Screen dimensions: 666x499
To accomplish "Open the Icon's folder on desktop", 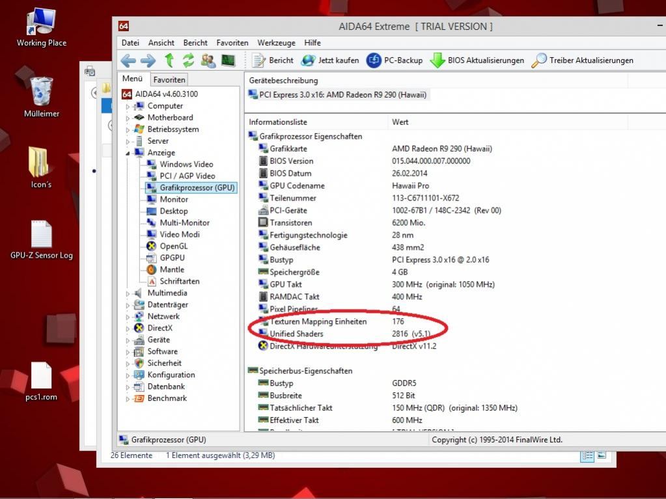I will pos(41,167).
